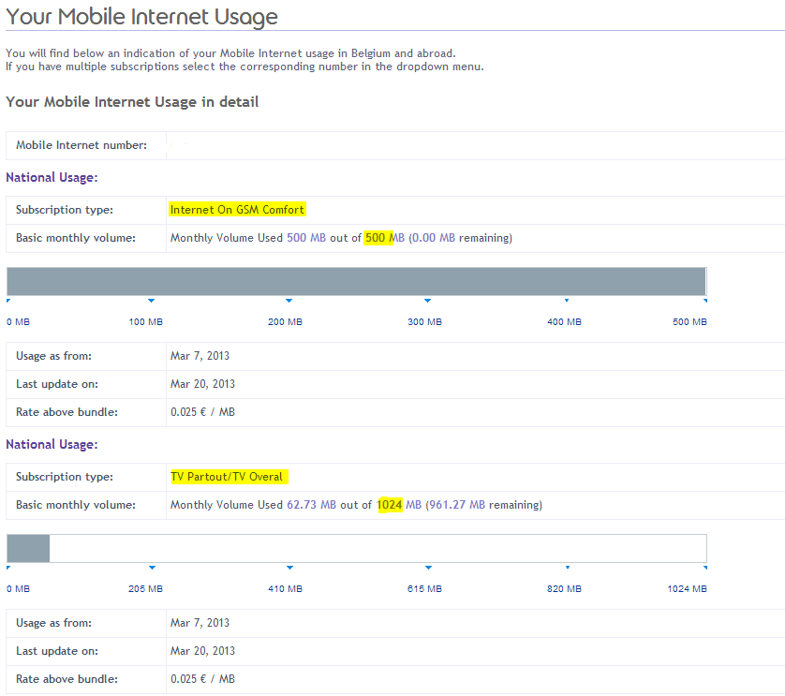Click the fully filled 500 MB usage bar
The width and height of the screenshot is (785, 696).
[356, 282]
